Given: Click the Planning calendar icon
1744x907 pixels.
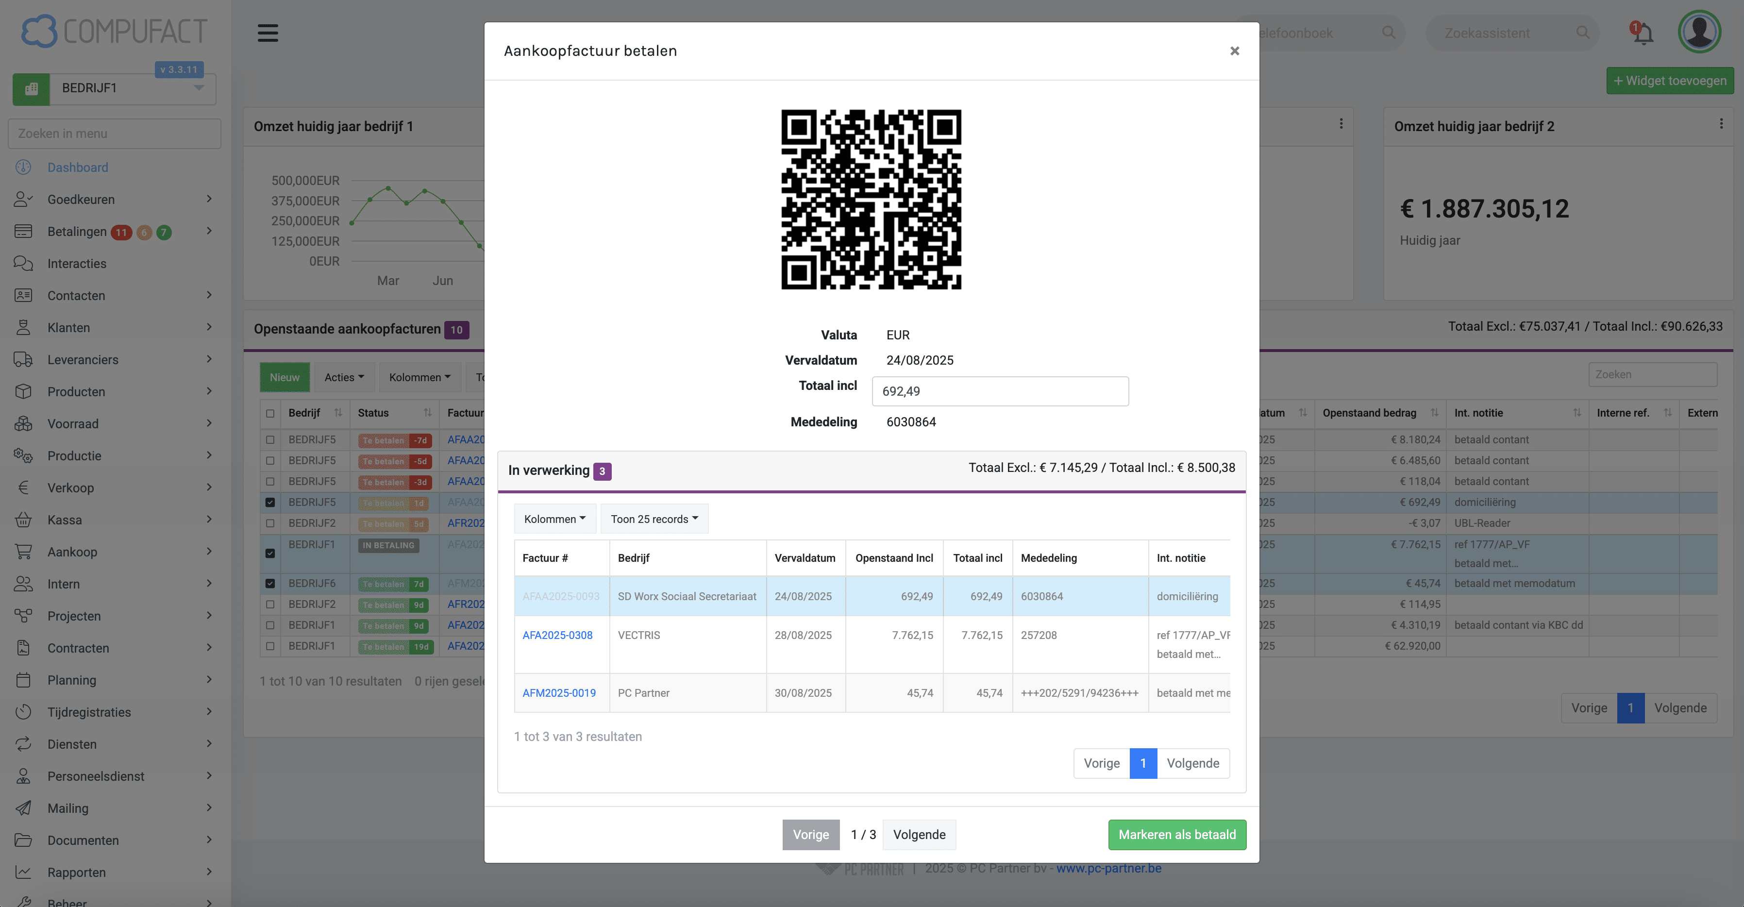Looking at the screenshot, I should [x=23, y=680].
